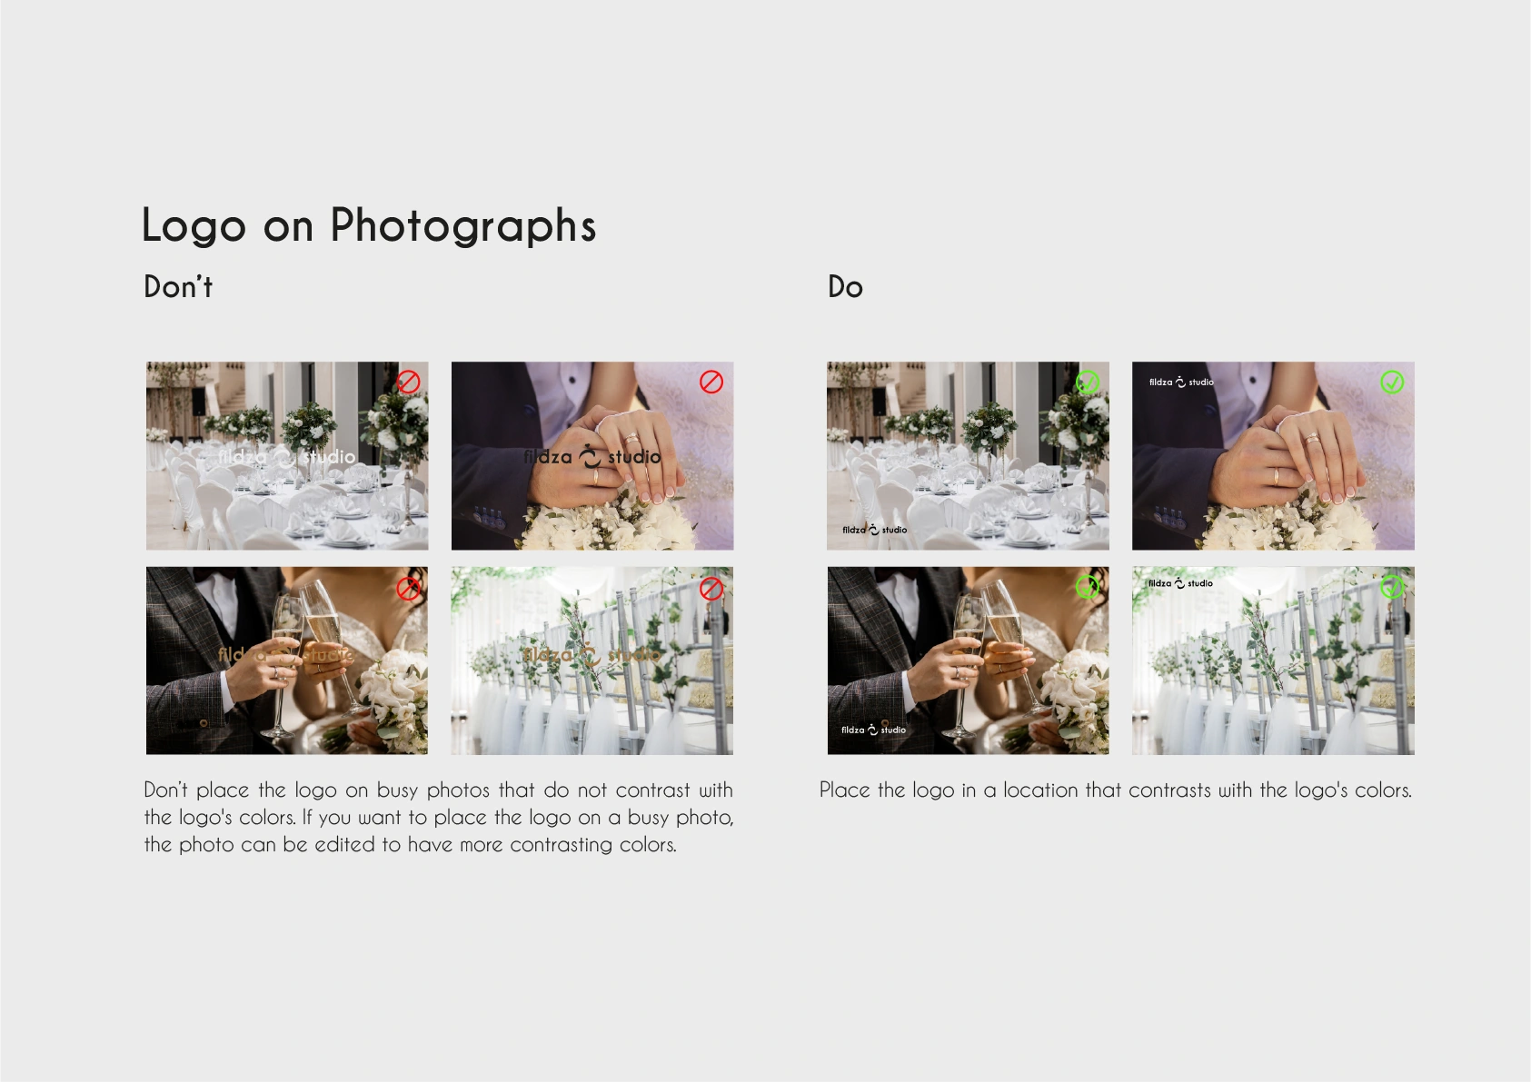1531x1083 pixels.
Task: Select the Don't reception hall thumbnail
Action: [287, 456]
